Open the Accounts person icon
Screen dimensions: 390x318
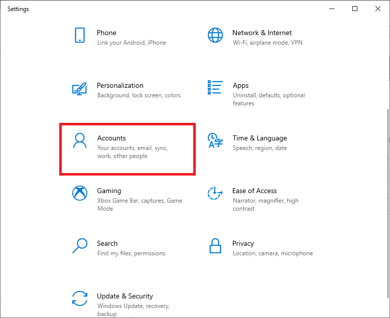79,141
